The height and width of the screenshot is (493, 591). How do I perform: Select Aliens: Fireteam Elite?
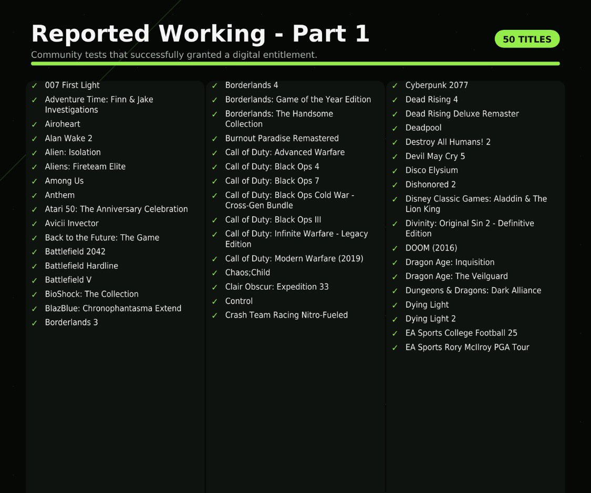[x=85, y=166]
